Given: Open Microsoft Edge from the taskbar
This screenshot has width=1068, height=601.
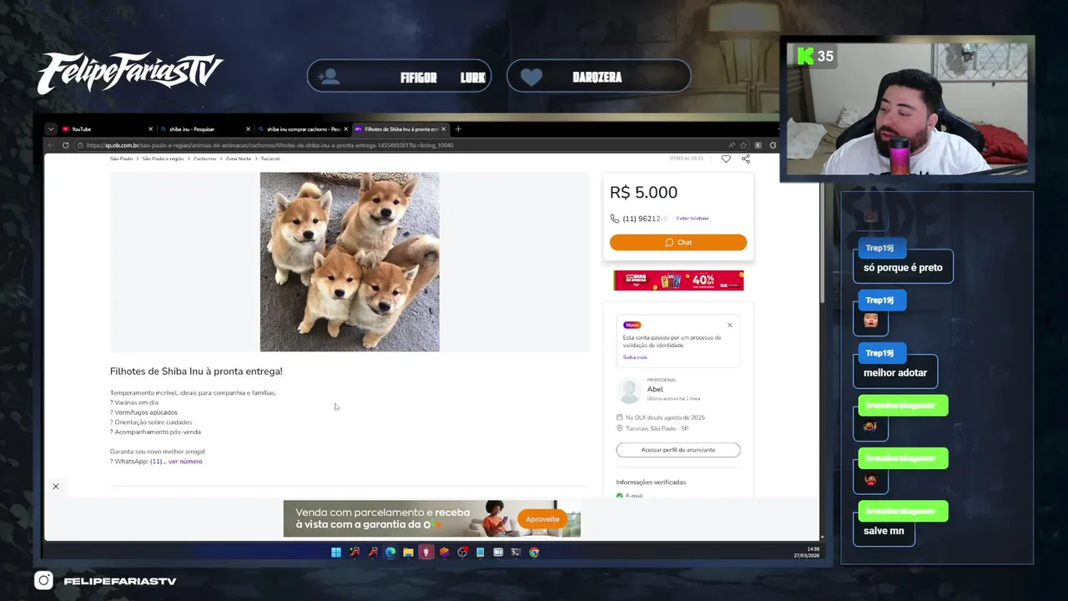Looking at the screenshot, I should tap(390, 553).
